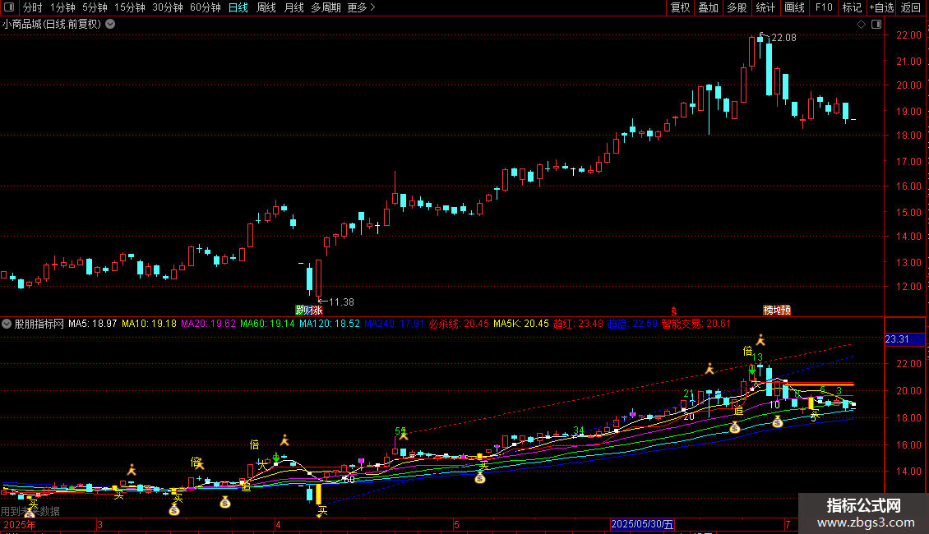This screenshot has height=534, width=929.
Task: Select the 日线 daily tab
Action: coord(238,7)
